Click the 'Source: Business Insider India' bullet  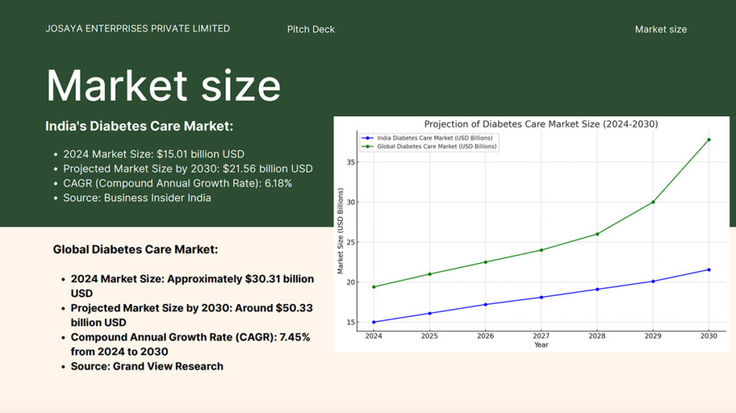(137, 198)
